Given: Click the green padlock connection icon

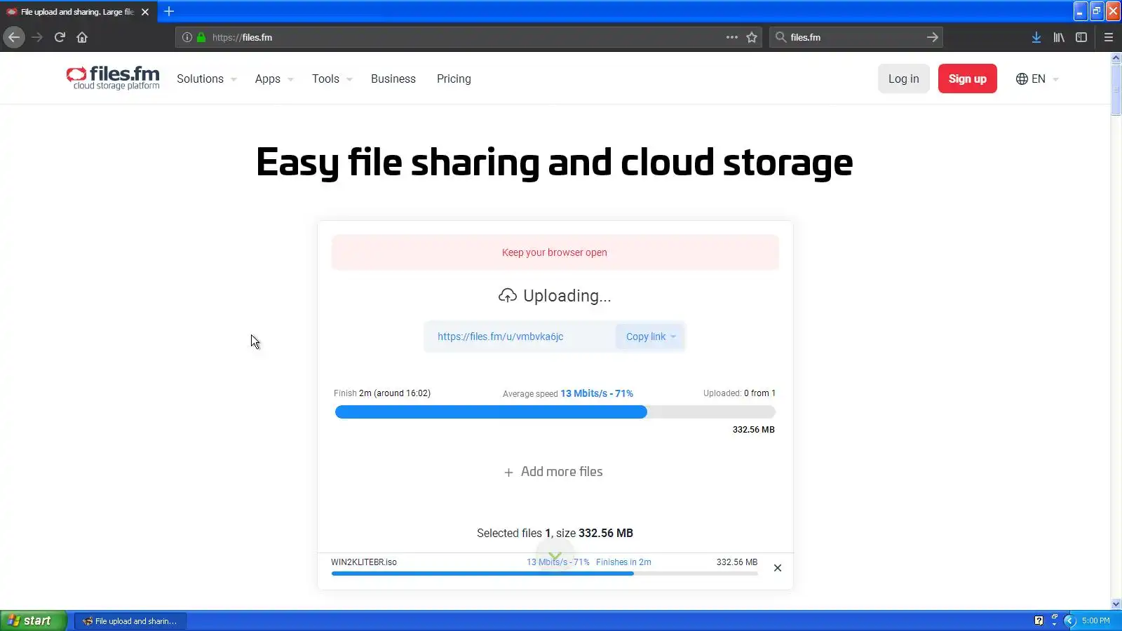Looking at the screenshot, I should (201, 37).
